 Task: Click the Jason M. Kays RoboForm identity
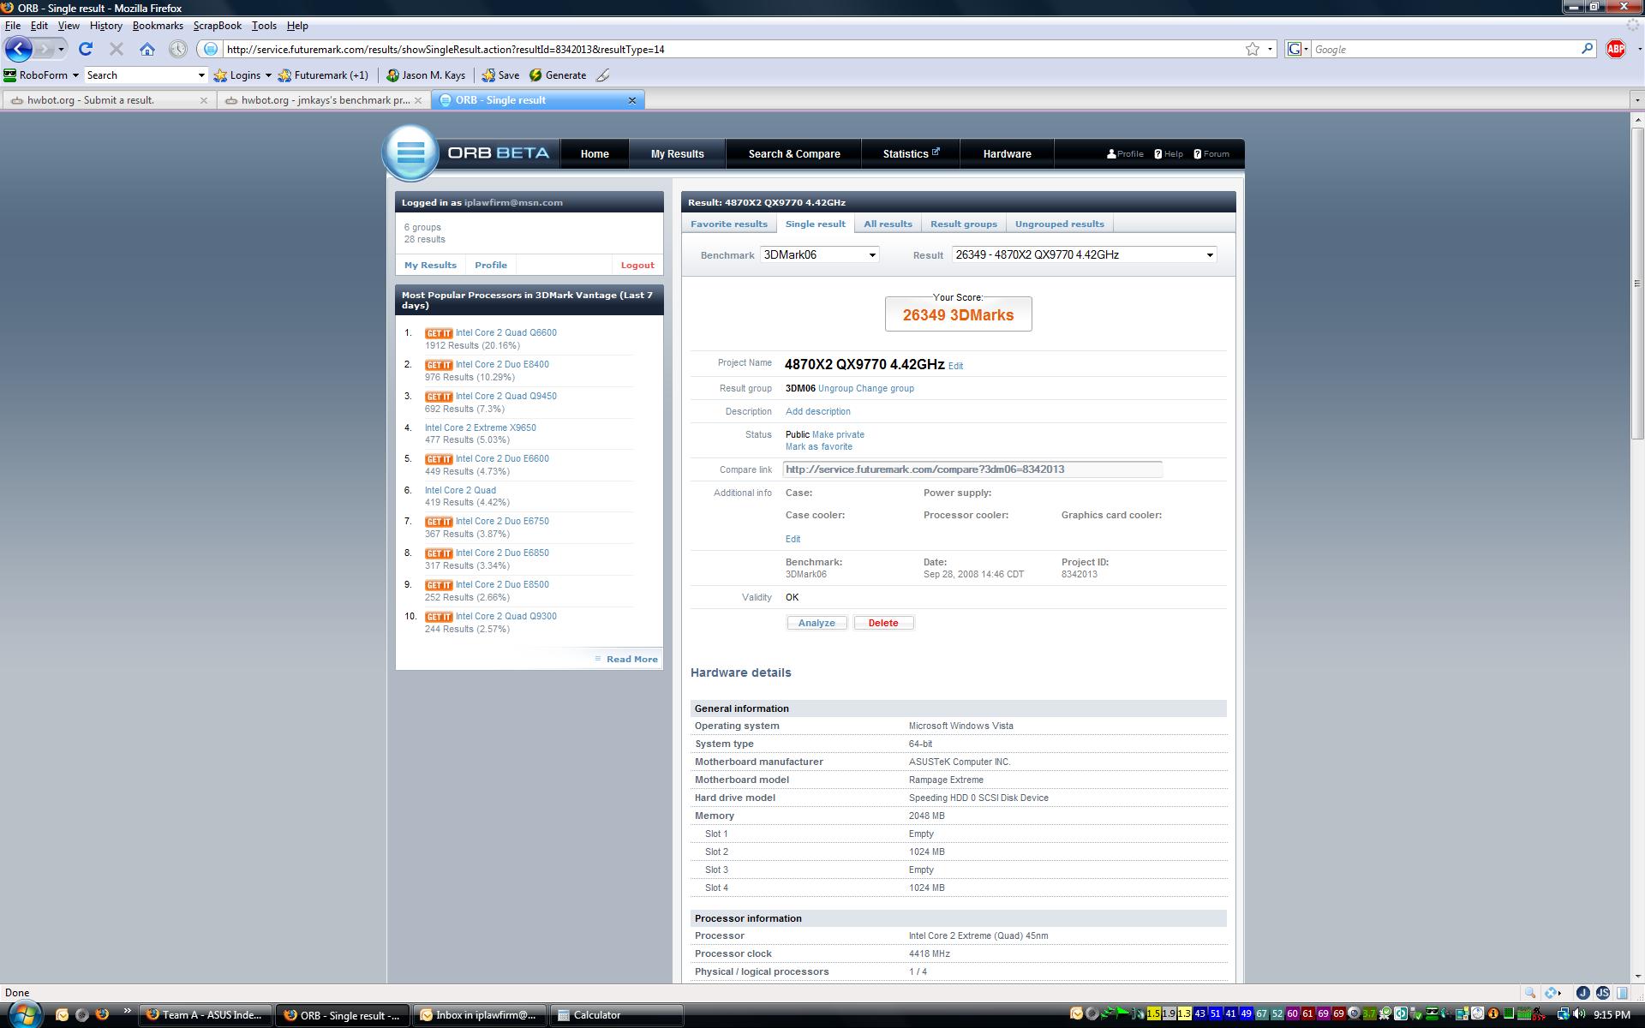click(426, 75)
